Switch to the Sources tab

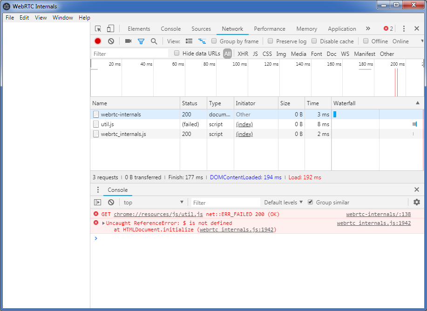tap(201, 28)
